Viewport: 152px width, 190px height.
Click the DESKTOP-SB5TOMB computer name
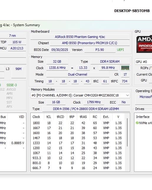coord(132,11)
